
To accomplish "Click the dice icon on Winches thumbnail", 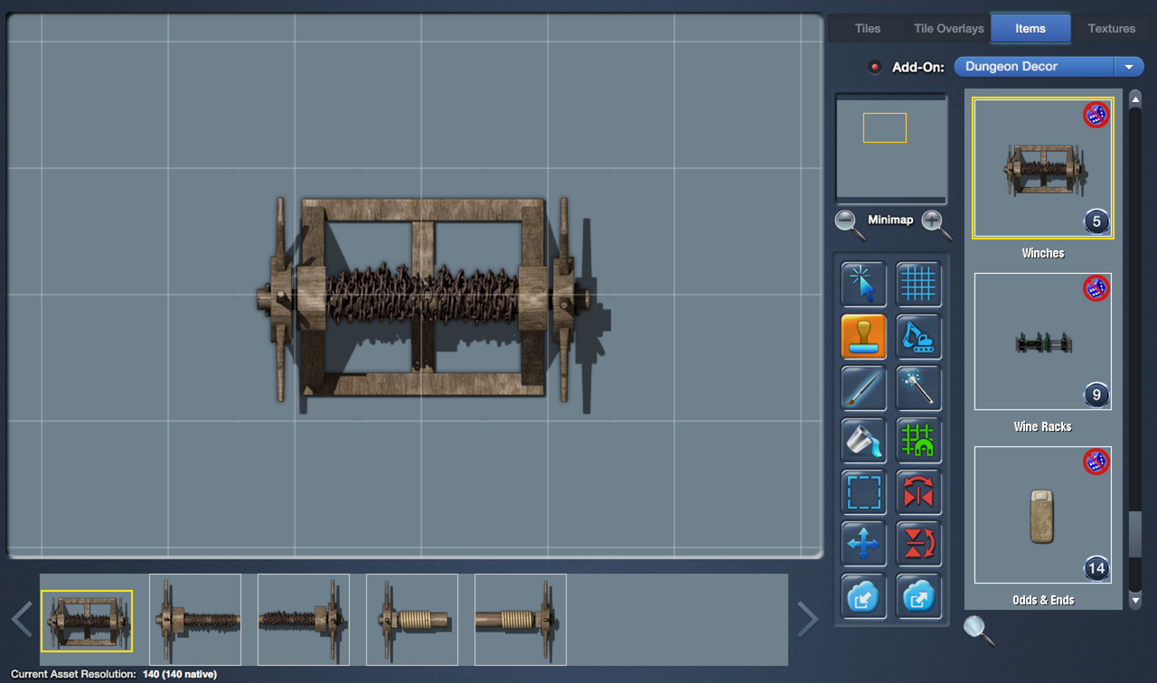I will point(1096,115).
